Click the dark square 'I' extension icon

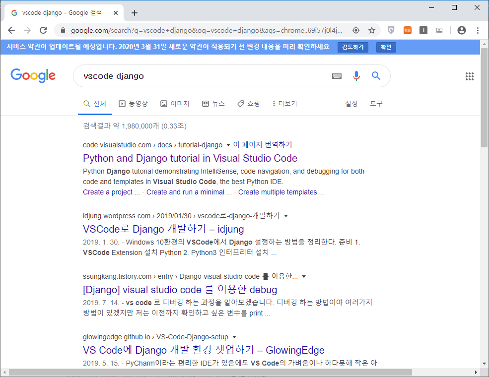tap(423, 30)
